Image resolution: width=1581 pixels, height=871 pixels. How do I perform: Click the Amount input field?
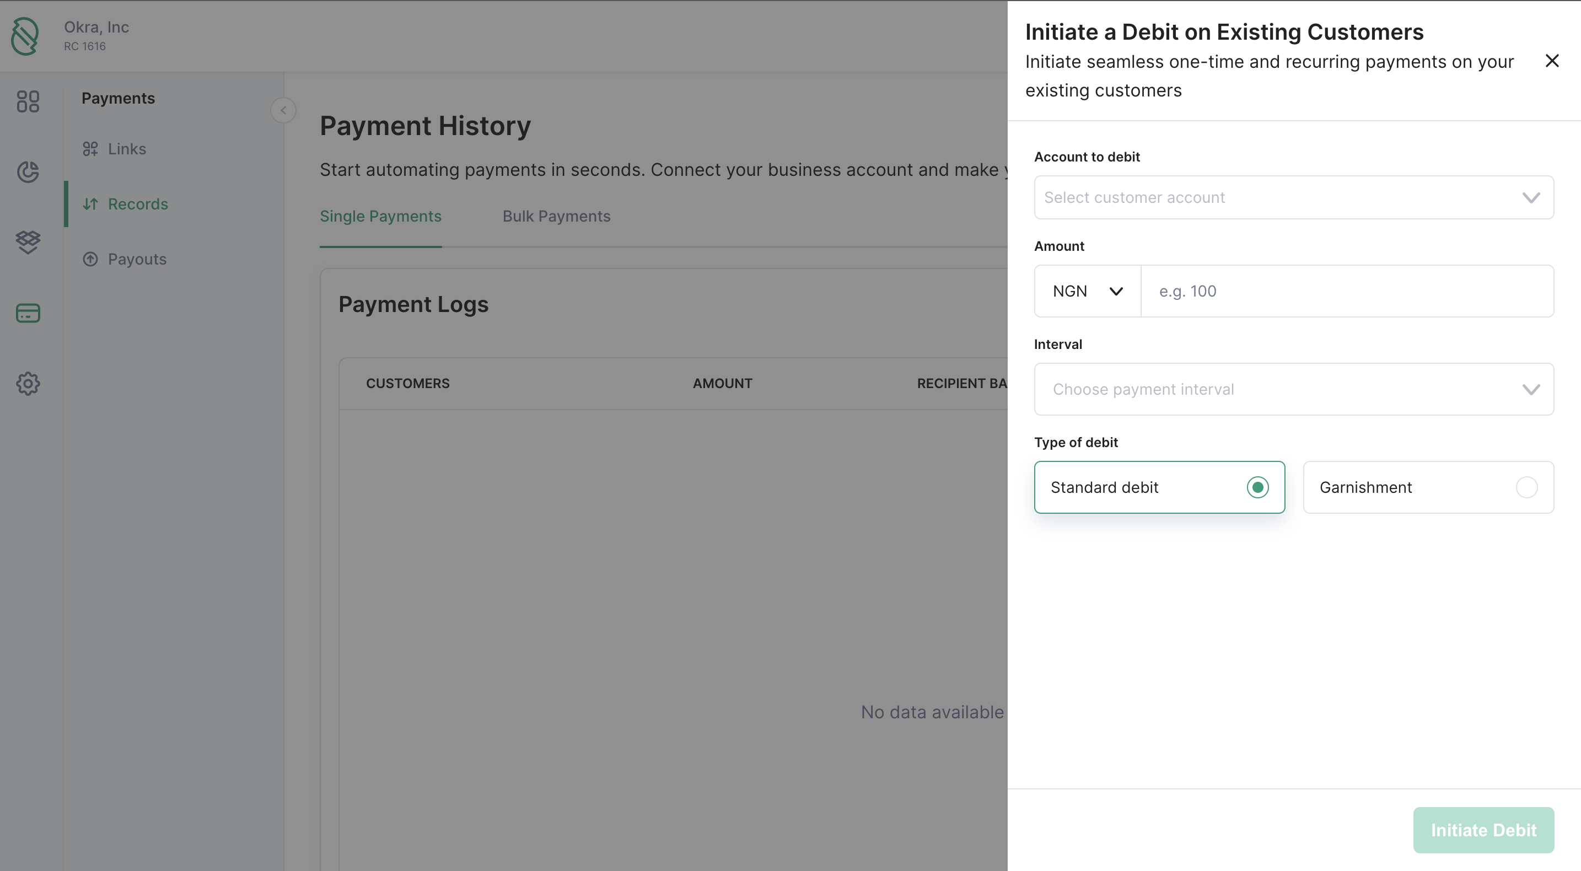tap(1347, 291)
